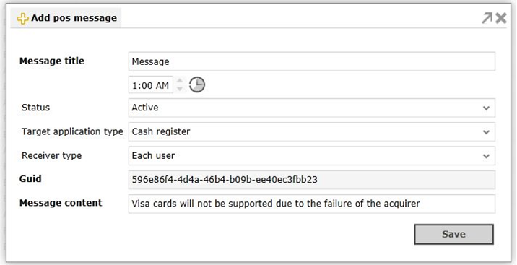This screenshot has height=265, width=517.
Task: Click into the Message content field
Action: click(x=312, y=204)
